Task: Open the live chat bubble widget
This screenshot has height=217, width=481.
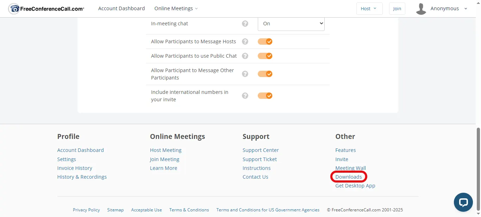Action: [463, 202]
